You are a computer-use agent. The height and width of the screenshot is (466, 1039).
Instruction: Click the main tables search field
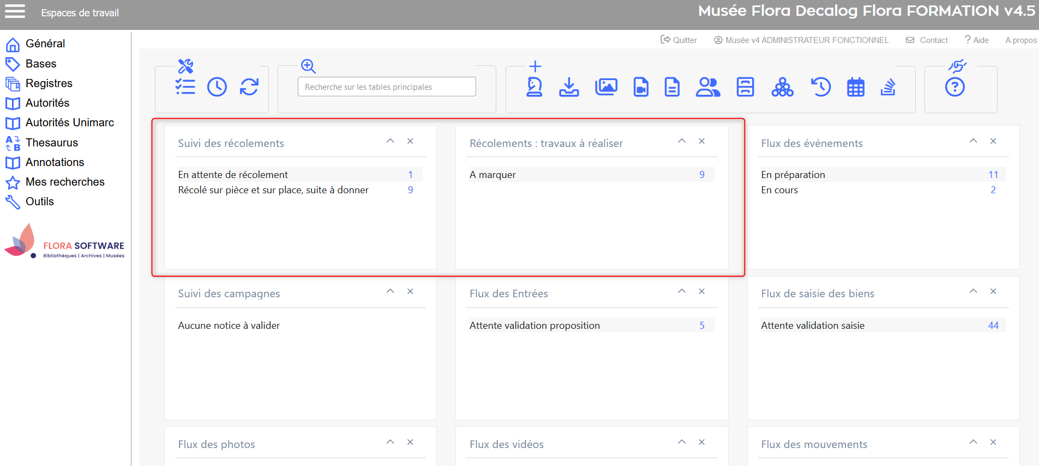click(387, 87)
